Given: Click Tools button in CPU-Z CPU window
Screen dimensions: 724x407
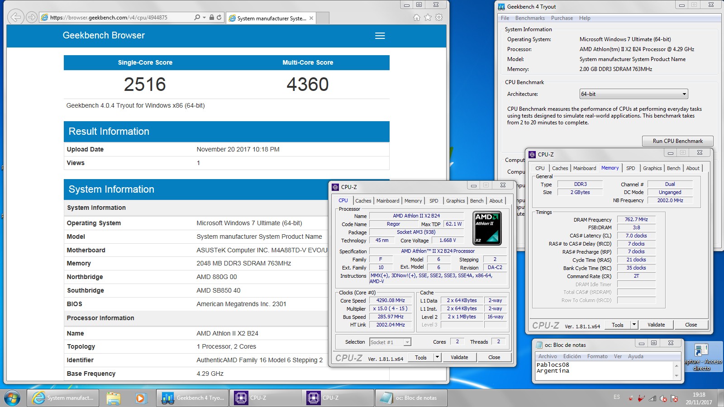Looking at the screenshot, I should [421, 357].
